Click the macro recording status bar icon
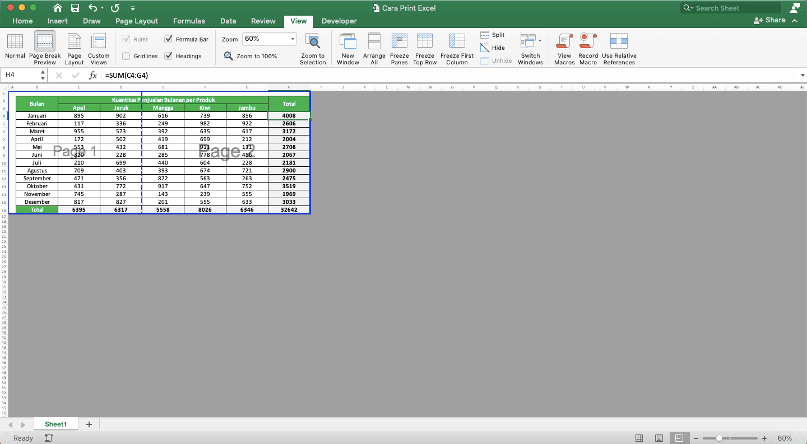 pos(49,438)
